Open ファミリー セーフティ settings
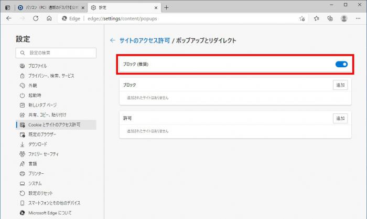Viewport: 367px width, 219px height. click(x=56, y=154)
